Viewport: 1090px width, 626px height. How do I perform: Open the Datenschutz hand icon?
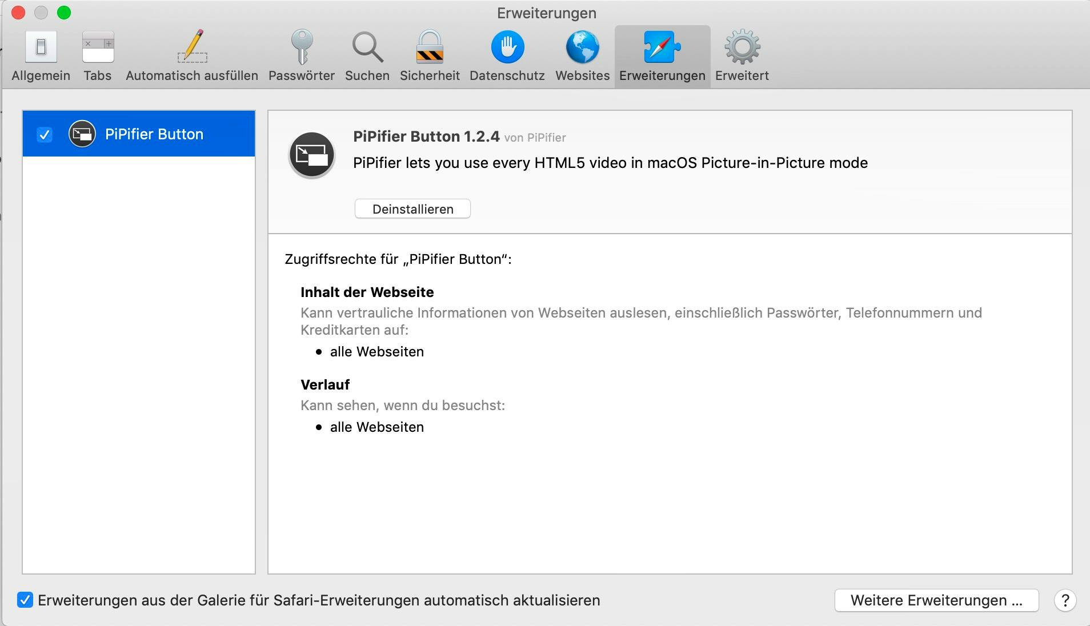point(507,47)
